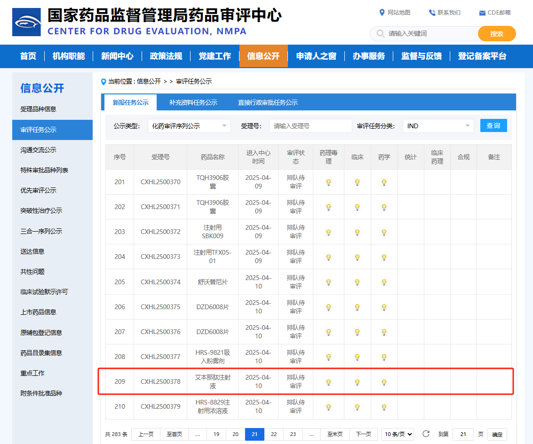The height and width of the screenshot is (444, 533).
Task: Click 药理毒理 bulb icon for CXHL2500370
Action: 328,182
